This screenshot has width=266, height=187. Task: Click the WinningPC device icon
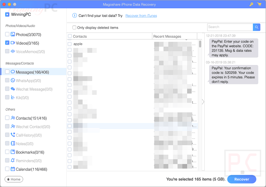point(7,15)
